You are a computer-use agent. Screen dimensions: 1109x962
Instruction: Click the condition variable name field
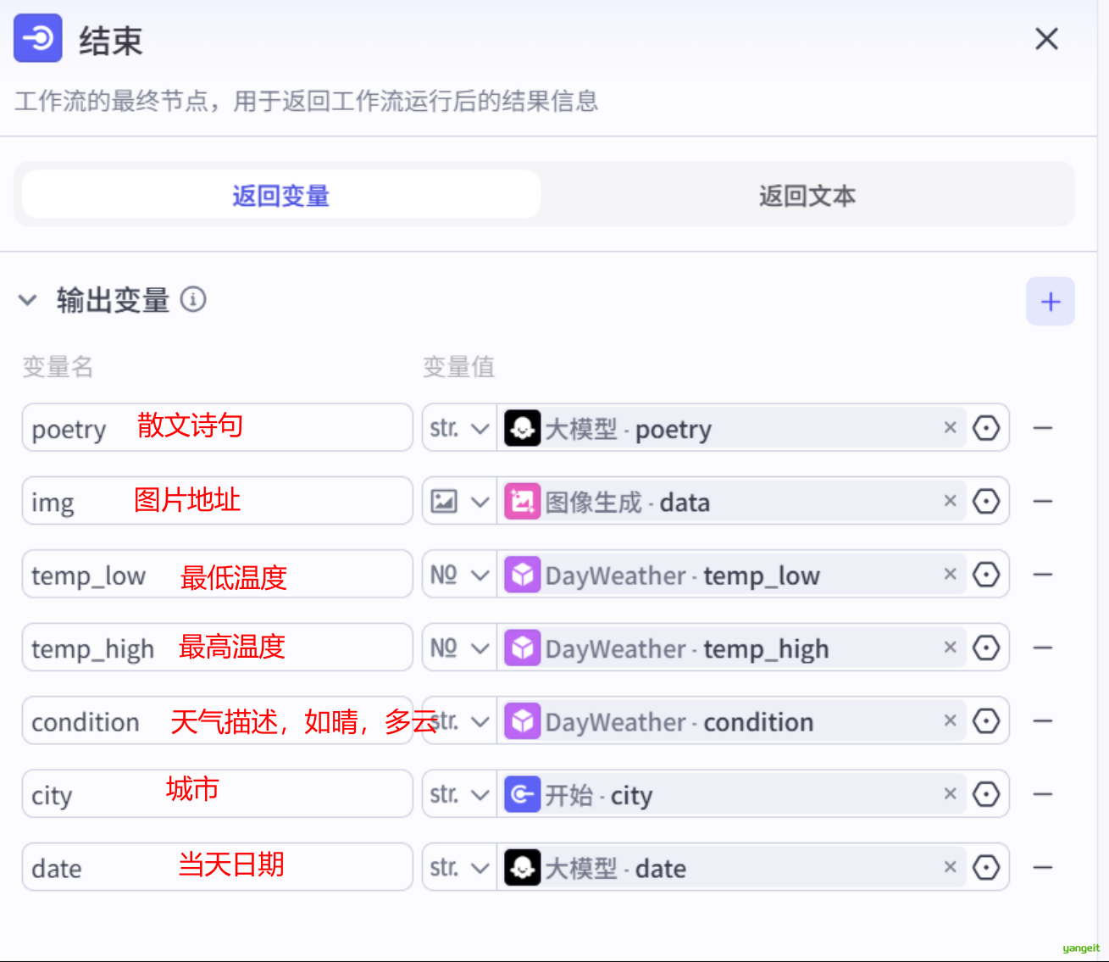point(85,721)
